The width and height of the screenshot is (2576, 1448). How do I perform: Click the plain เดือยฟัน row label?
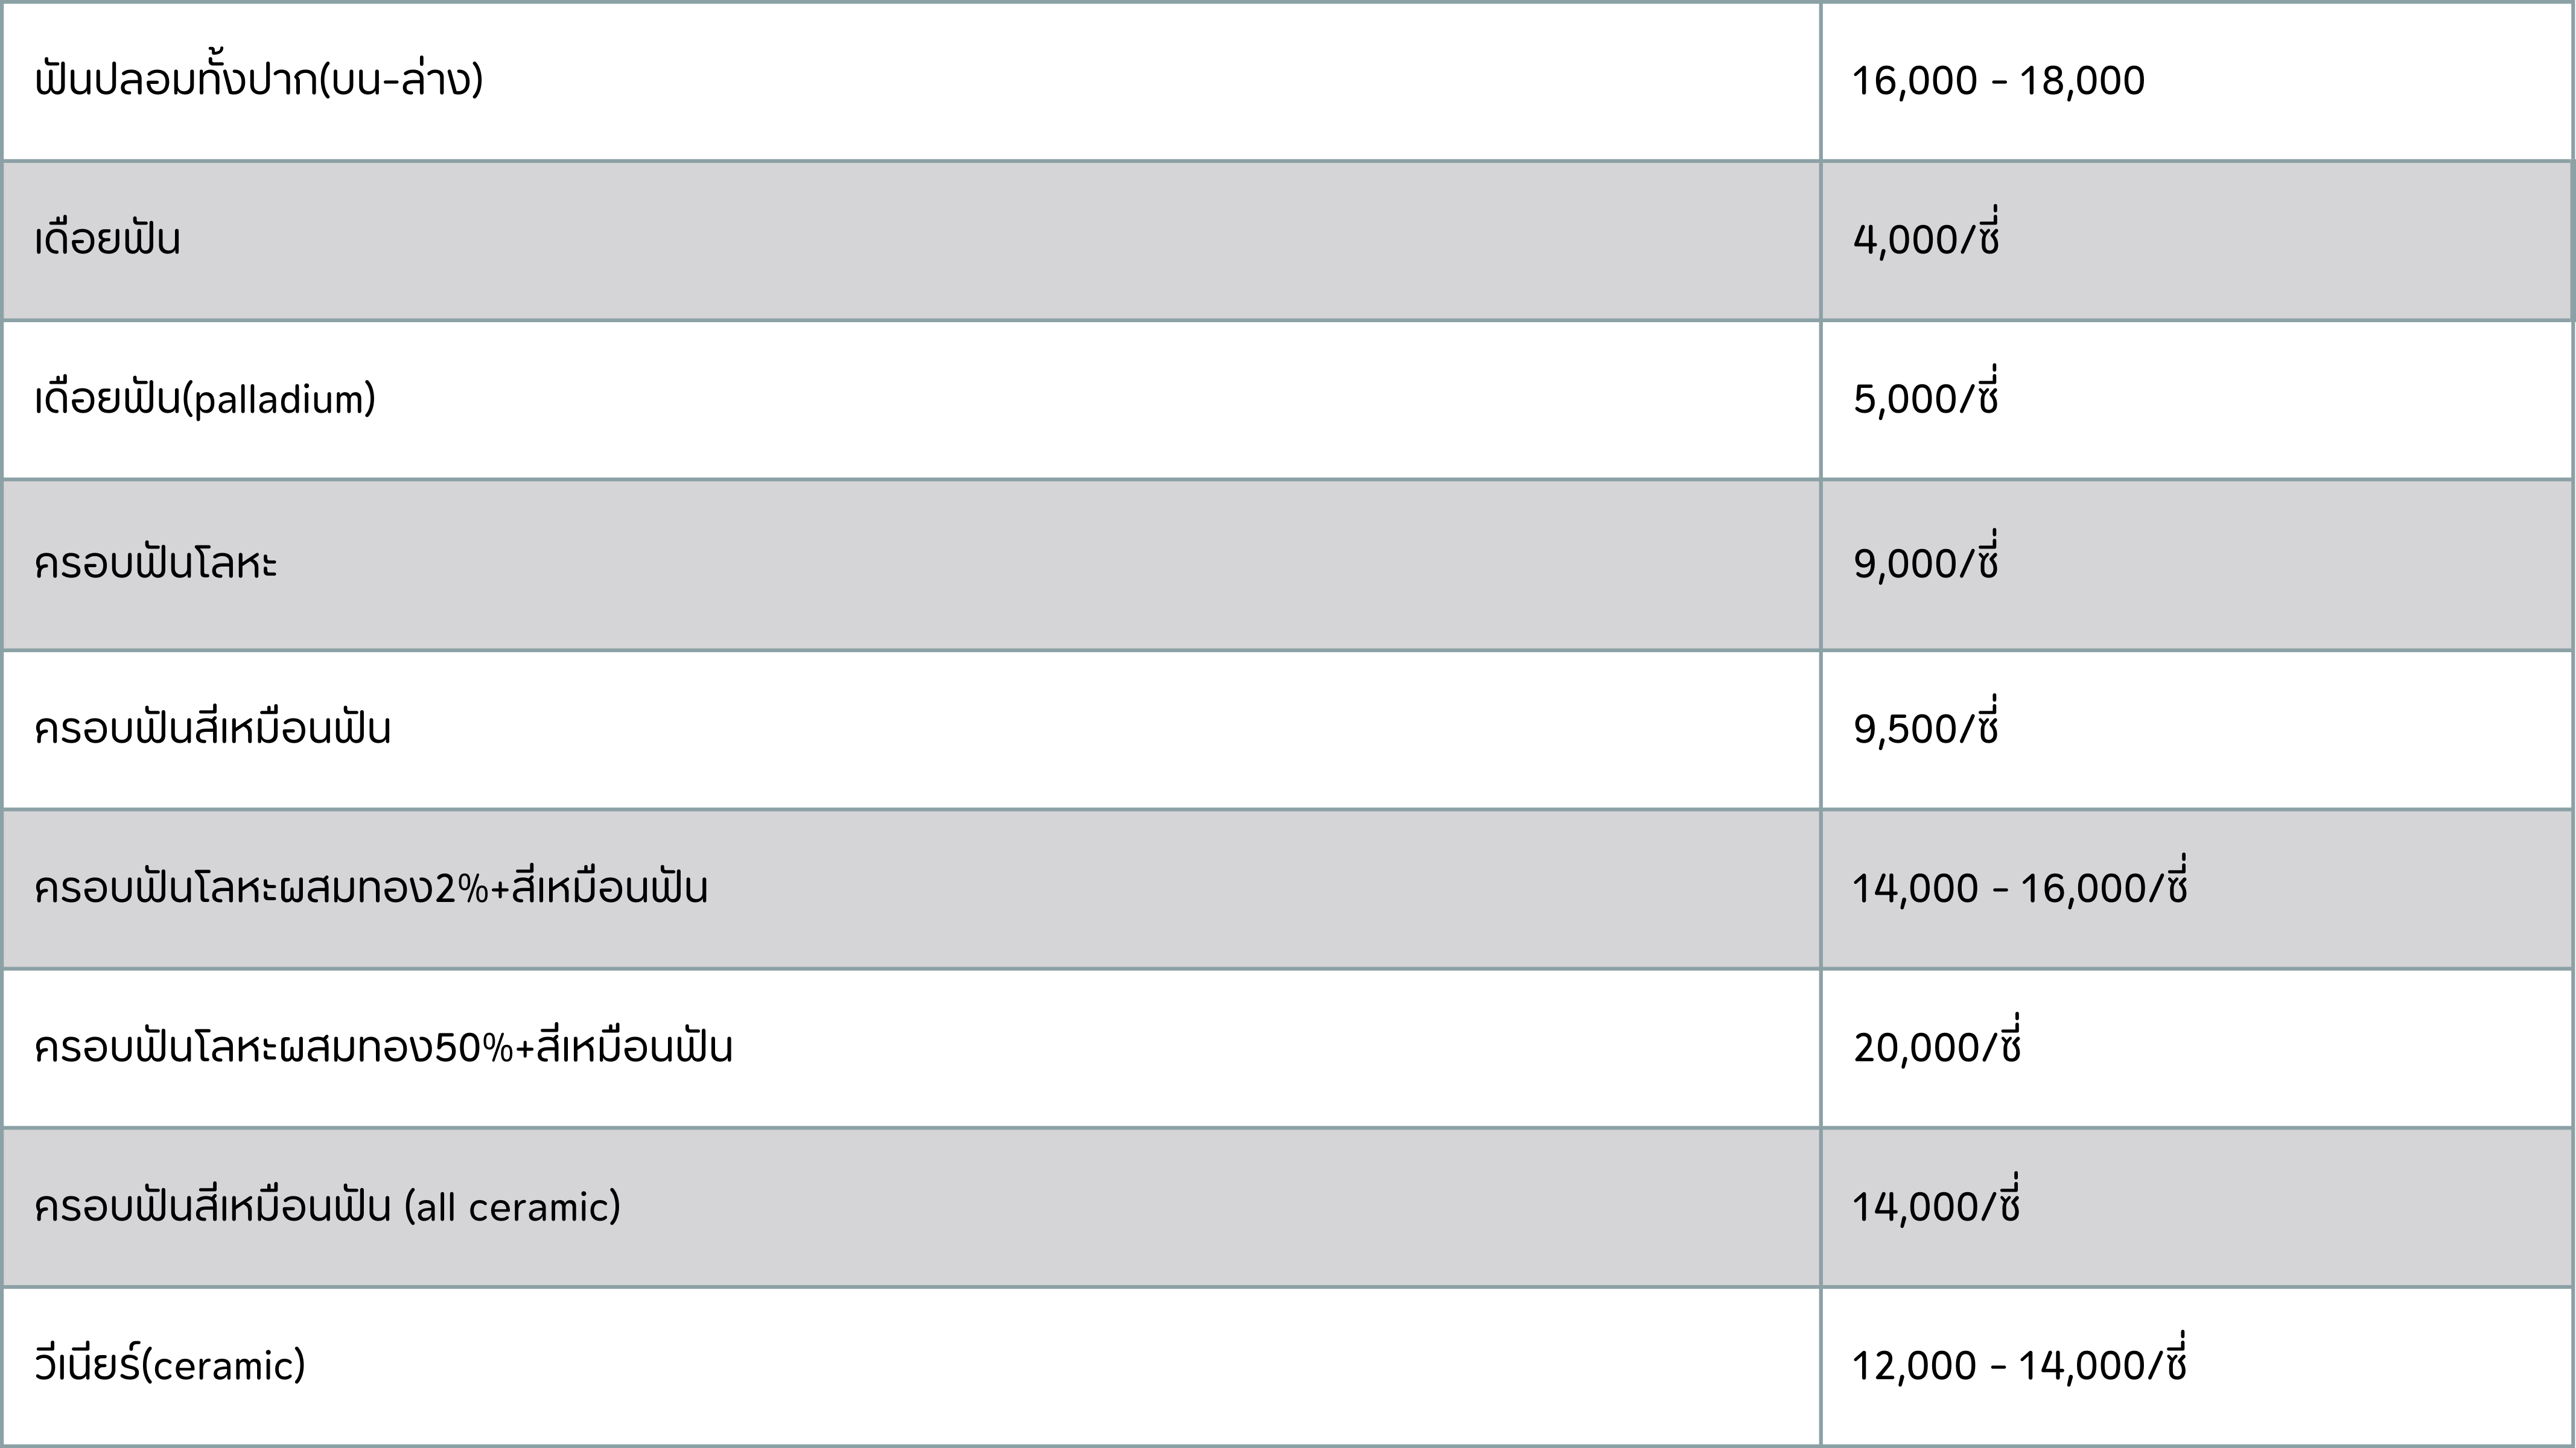107,240
